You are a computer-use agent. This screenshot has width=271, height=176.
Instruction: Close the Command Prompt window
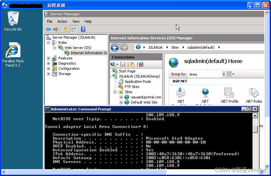point(255,109)
